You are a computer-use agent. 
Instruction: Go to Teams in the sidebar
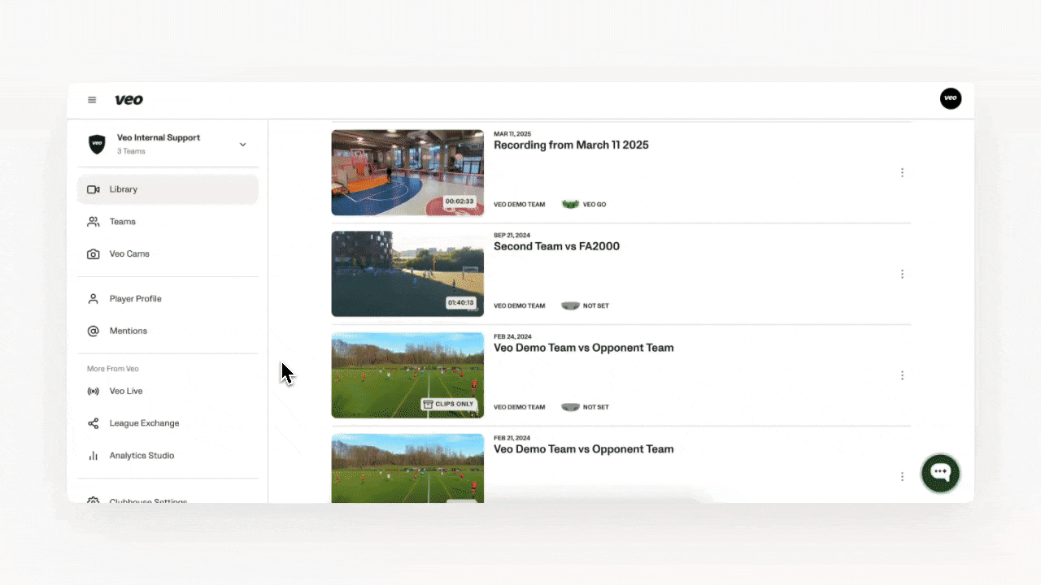tap(168, 222)
